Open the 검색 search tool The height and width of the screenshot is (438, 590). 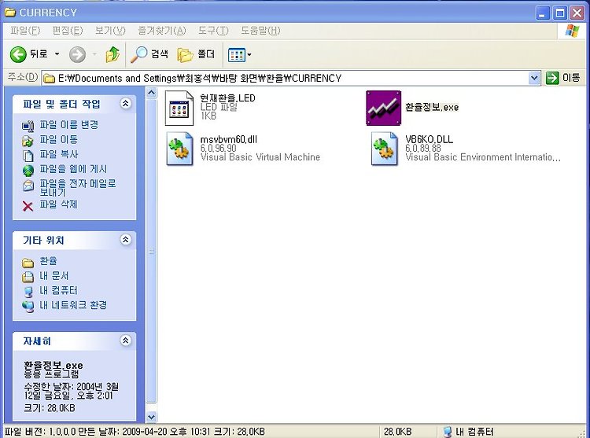tap(149, 54)
